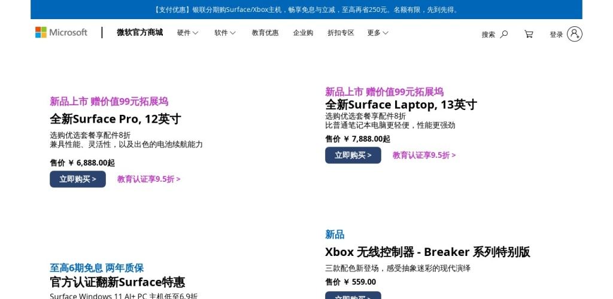The width and height of the screenshot is (613, 299).
Task: Open the 教育优惠 menu item
Action: click(x=265, y=33)
